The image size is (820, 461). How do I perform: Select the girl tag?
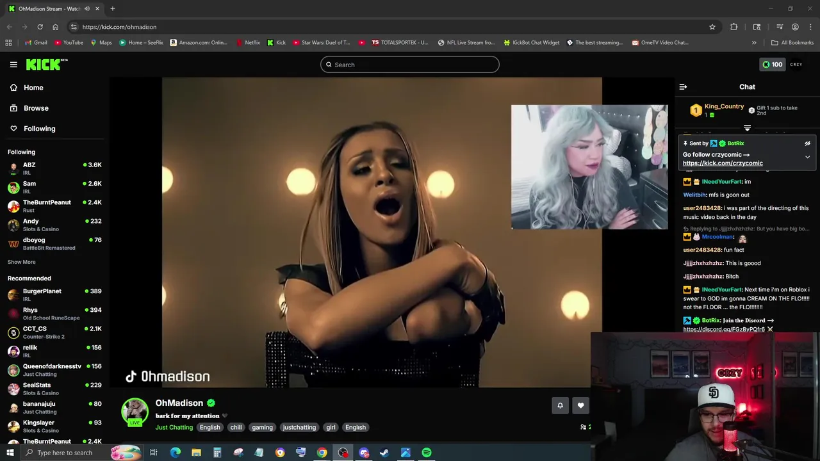pos(331,427)
